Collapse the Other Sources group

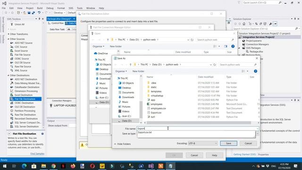click(8, 39)
